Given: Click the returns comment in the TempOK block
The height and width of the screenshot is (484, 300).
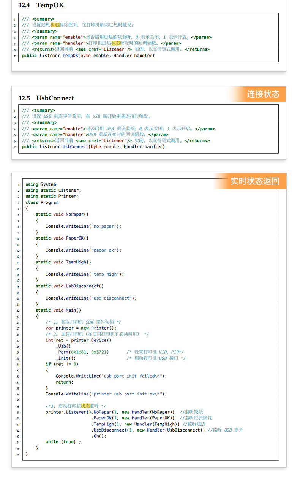Looking at the screenshot, I should pos(115,49).
